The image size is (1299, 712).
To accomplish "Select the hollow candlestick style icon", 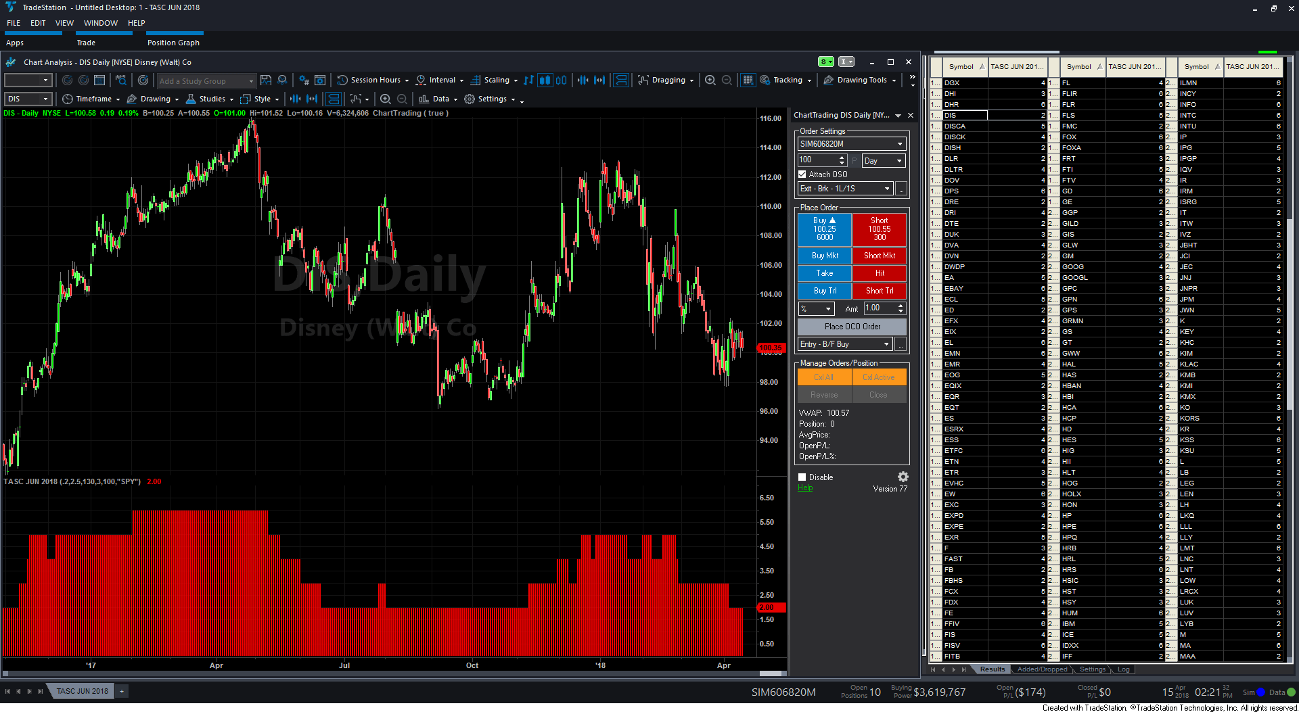I will pos(561,80).
